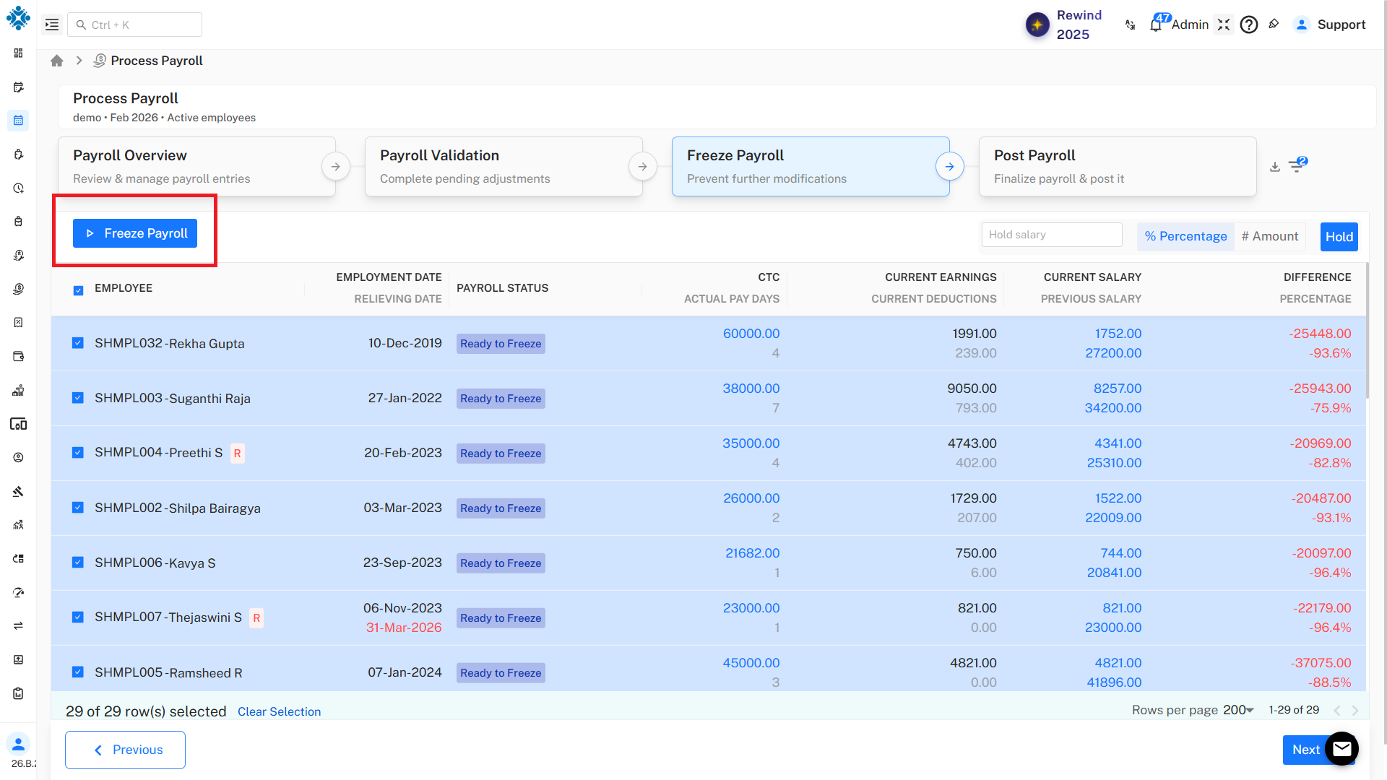This screenshot has height=780, width=1387.
Task: Open the clock-plus overtime icon in sidebar
Action: (18, 188)
